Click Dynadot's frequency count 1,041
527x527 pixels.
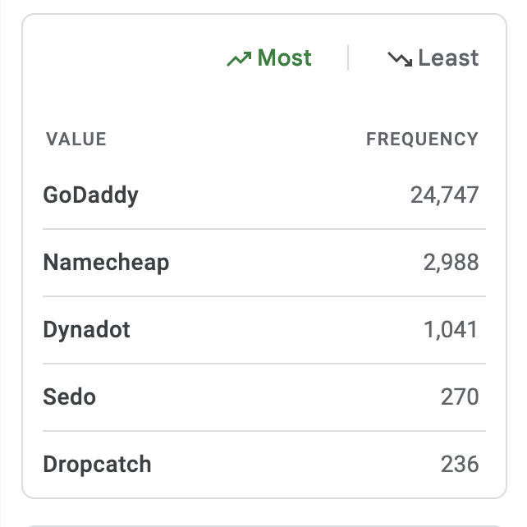pos(451,330)
